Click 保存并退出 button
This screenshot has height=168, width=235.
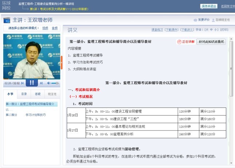[209, 6]
